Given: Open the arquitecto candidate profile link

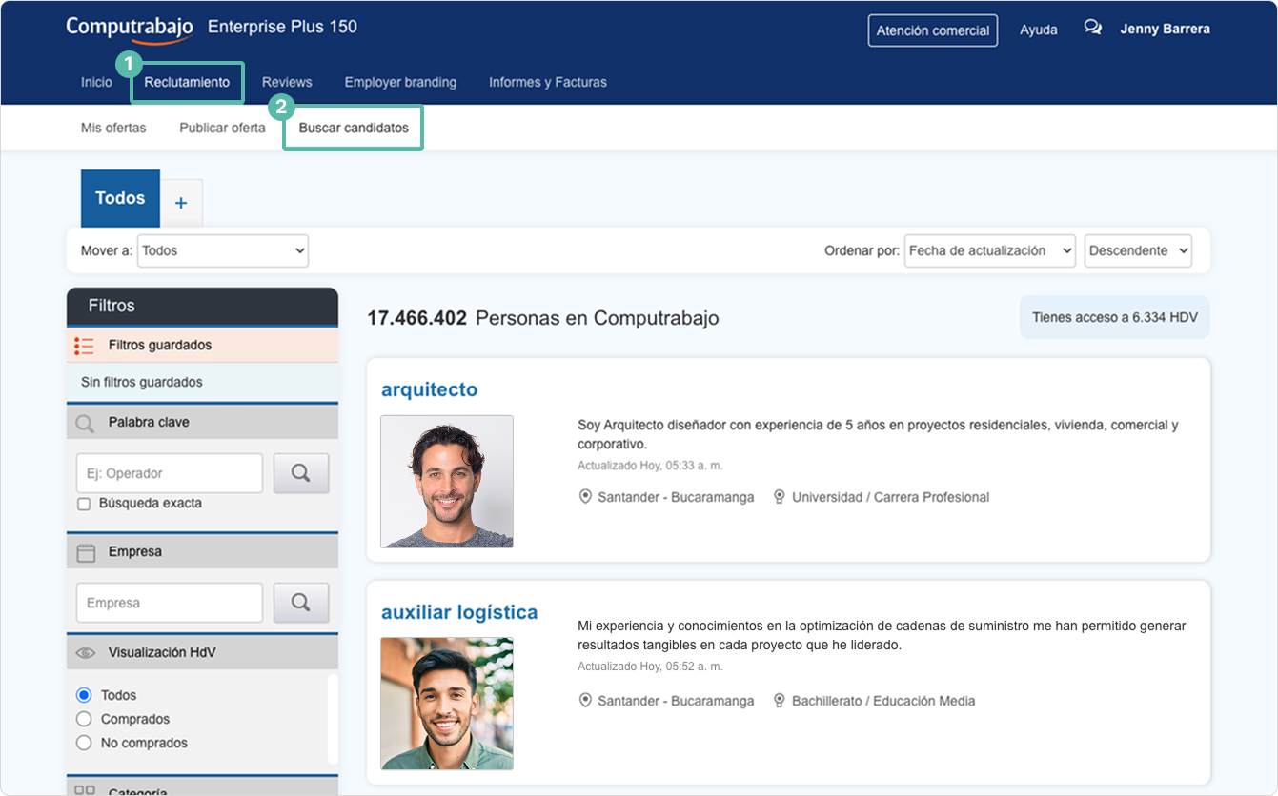Looking at the screenshot, I should coord(429,389).
